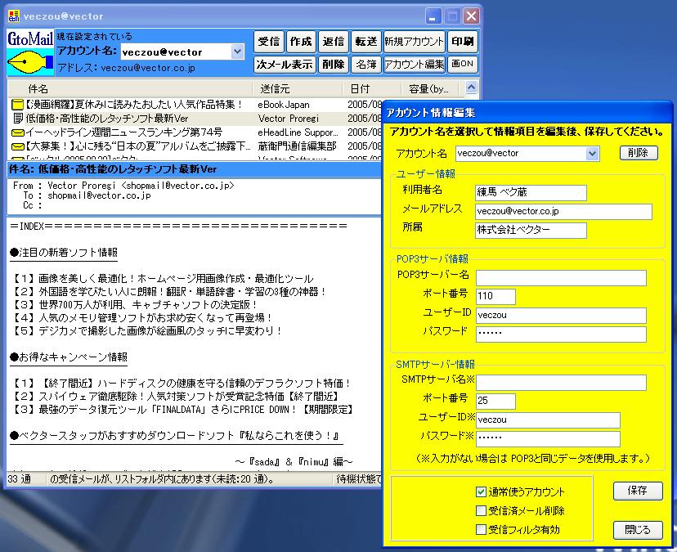Sort mail list by 件名 column header
This screenshot has width=677, height=552.
tap(129, 89)
